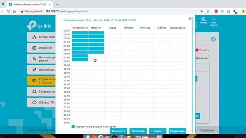Image resolution: width=246 pixels, height=138 pixels.
Task: Click the Очистить (Clear) button
Action: (138, 131)
